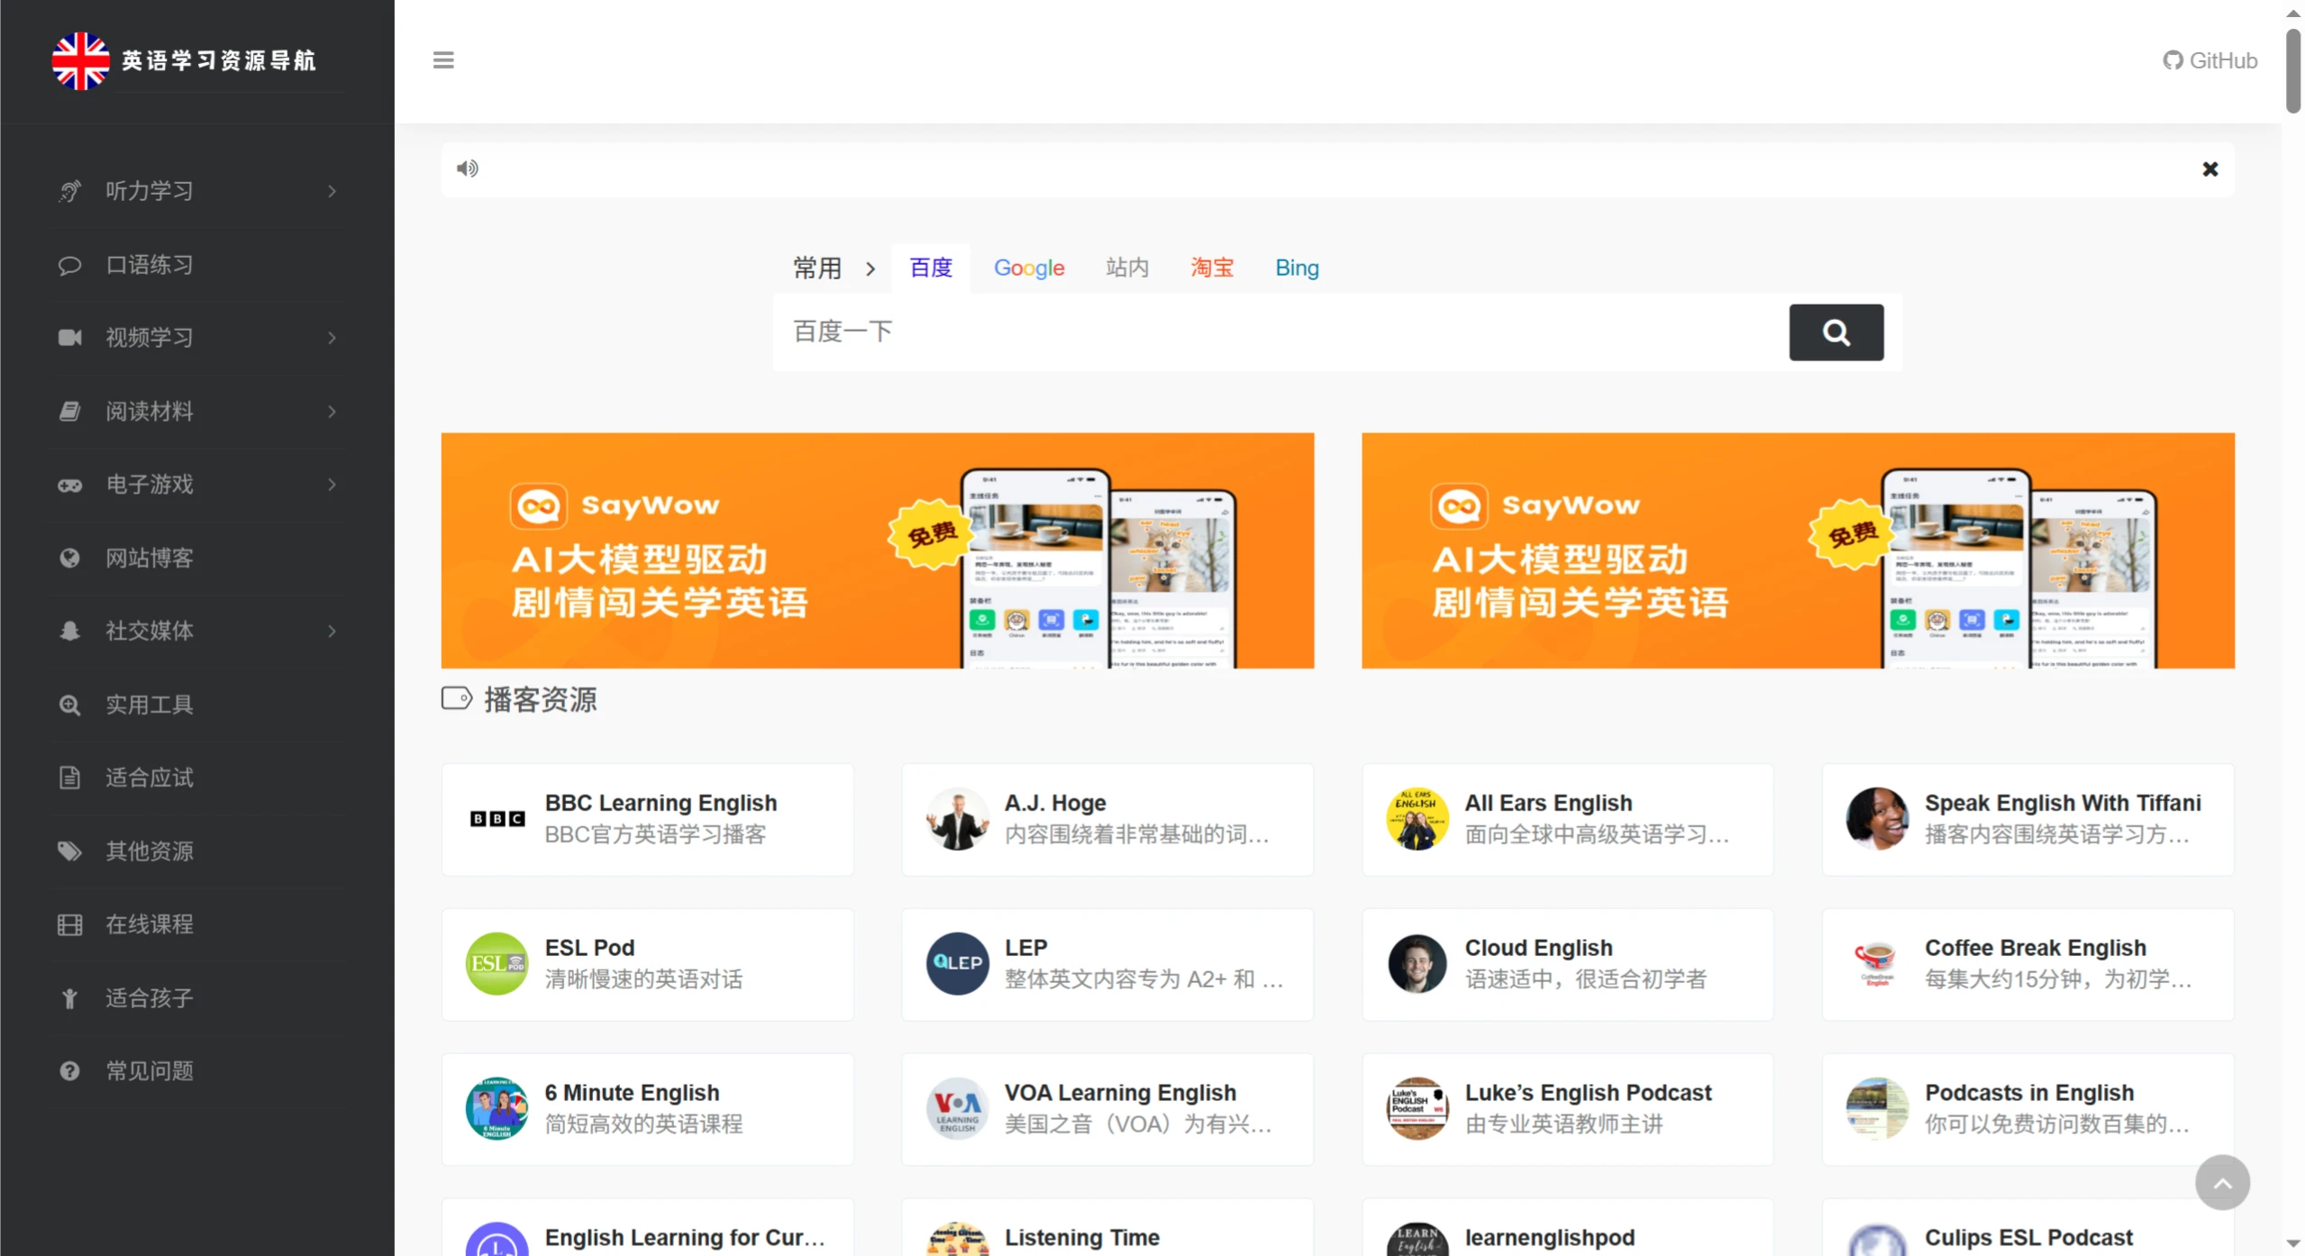Click the ear icon beside 听力学习

(x=69, y=191)
